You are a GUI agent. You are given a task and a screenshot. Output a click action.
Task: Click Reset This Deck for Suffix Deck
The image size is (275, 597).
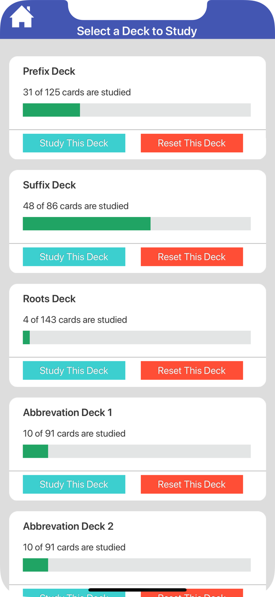point(192,257)
